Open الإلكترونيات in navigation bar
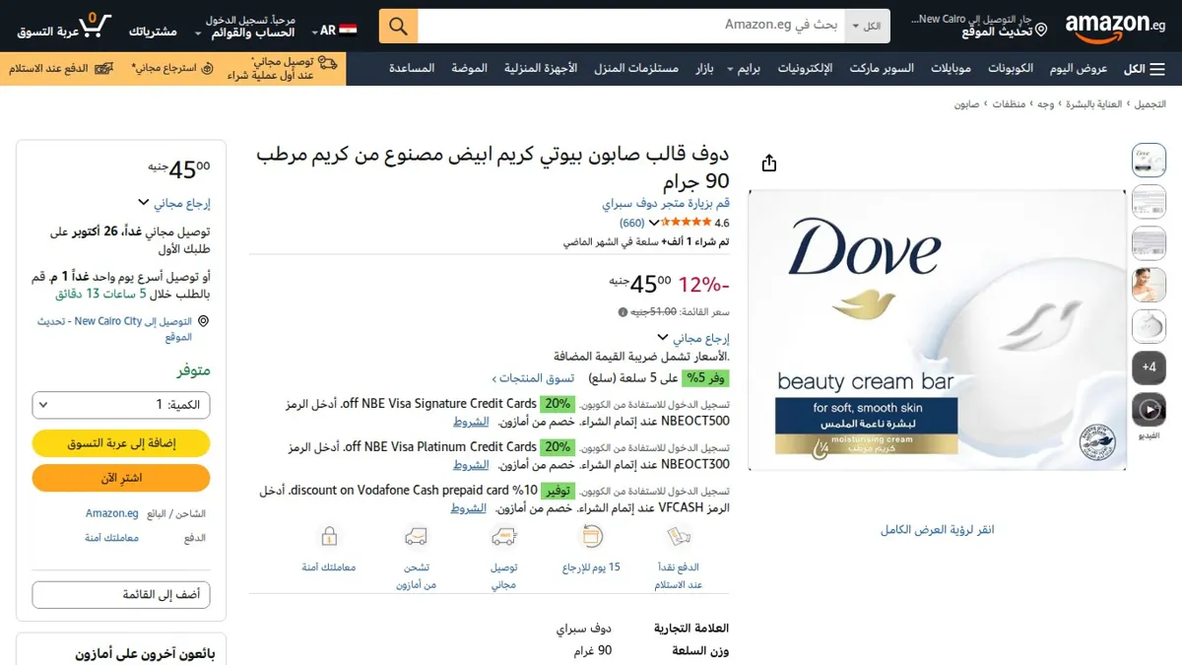The width and height of the screenshot is (1182, 665). tap(805, 69)
